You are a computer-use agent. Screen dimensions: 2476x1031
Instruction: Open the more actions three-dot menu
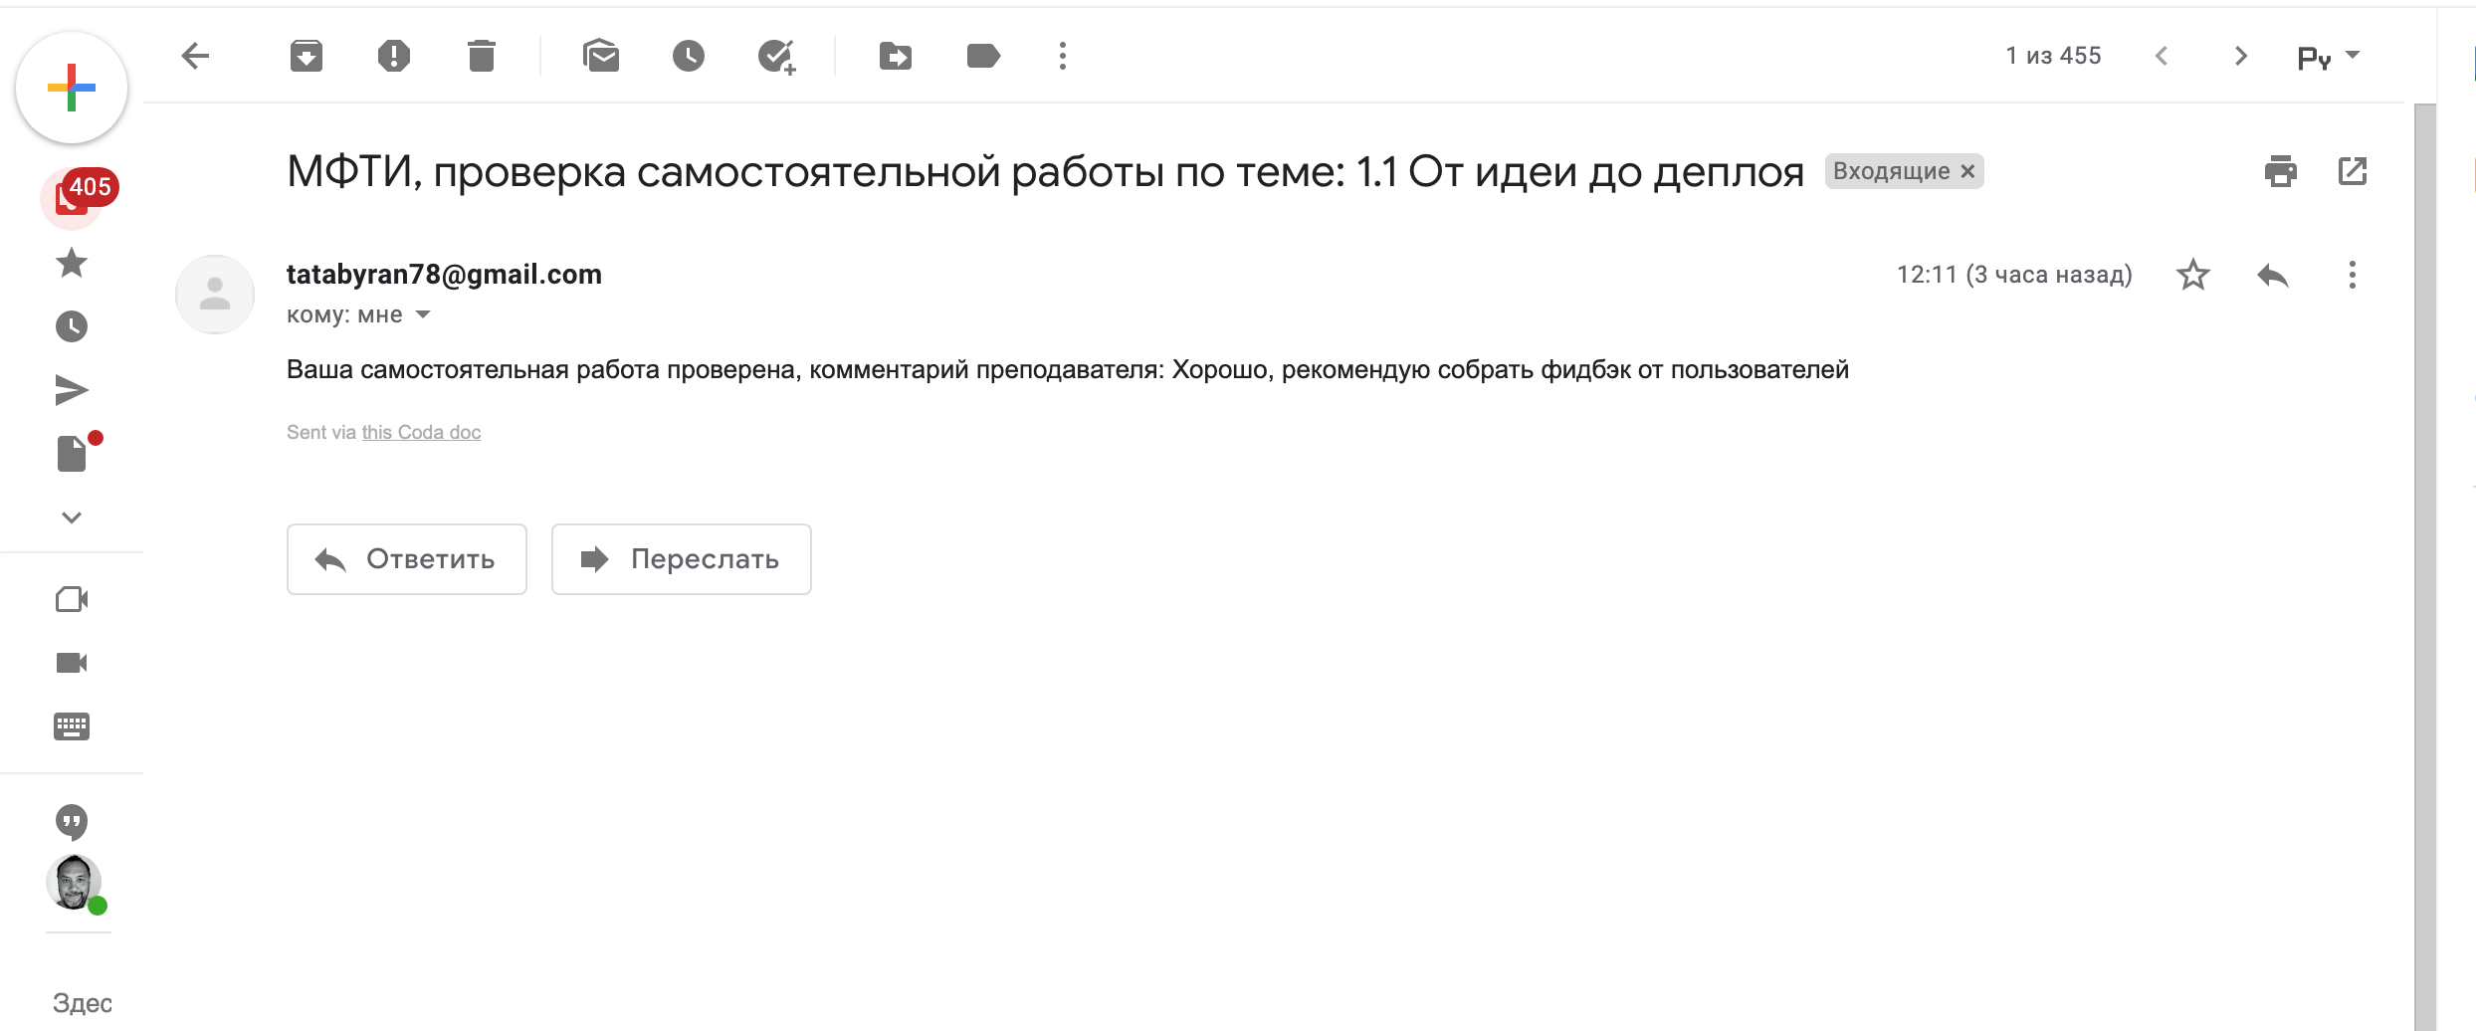pos(1062,56)
